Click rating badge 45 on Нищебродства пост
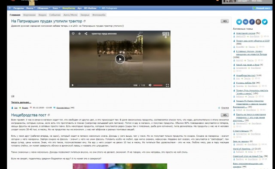The width and height of the screenshot is (275, 169). tap(225, 115)
